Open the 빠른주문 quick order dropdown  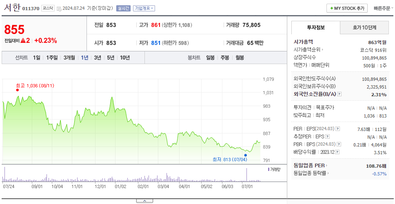pos(384,8)
